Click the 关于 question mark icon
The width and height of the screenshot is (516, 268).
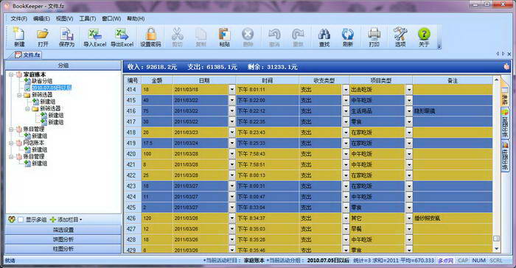(424, 34)
